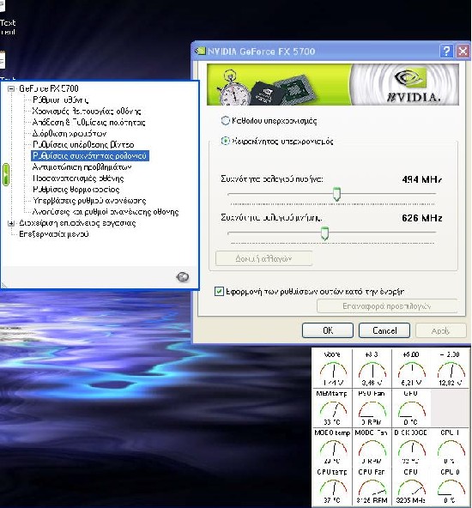The image size is (472, 508).
Task: Click the Vcore voltage gauge
Action: (x=333, y=368)
